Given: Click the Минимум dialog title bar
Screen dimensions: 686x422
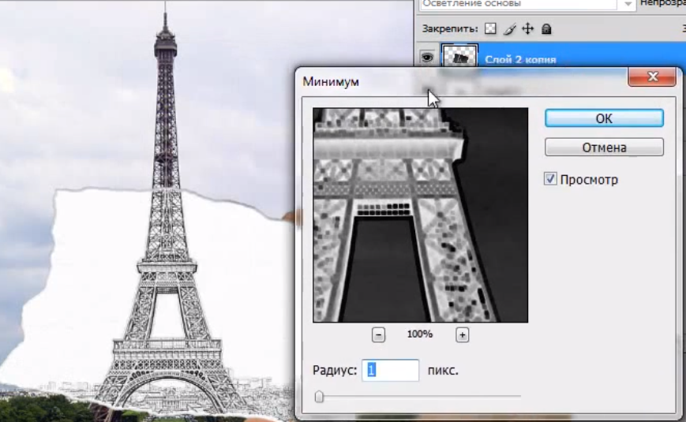Looking at the screenshot, I should (x=463, y=82).
